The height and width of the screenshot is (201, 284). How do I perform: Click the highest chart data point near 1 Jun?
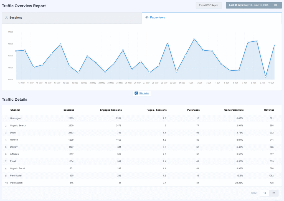[194, 39]
